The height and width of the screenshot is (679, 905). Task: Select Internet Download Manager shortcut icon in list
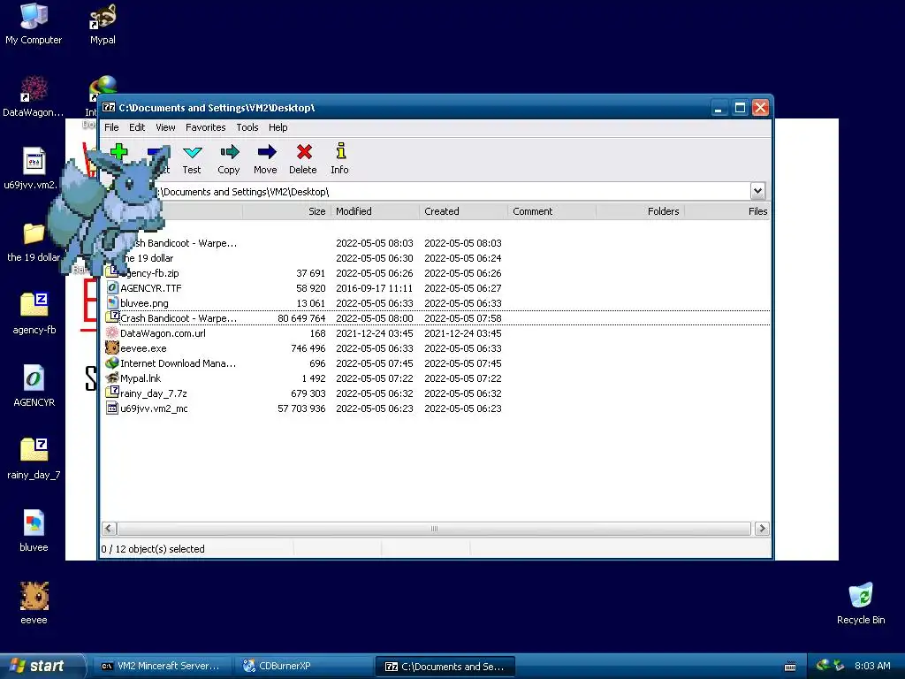point(112,362)
